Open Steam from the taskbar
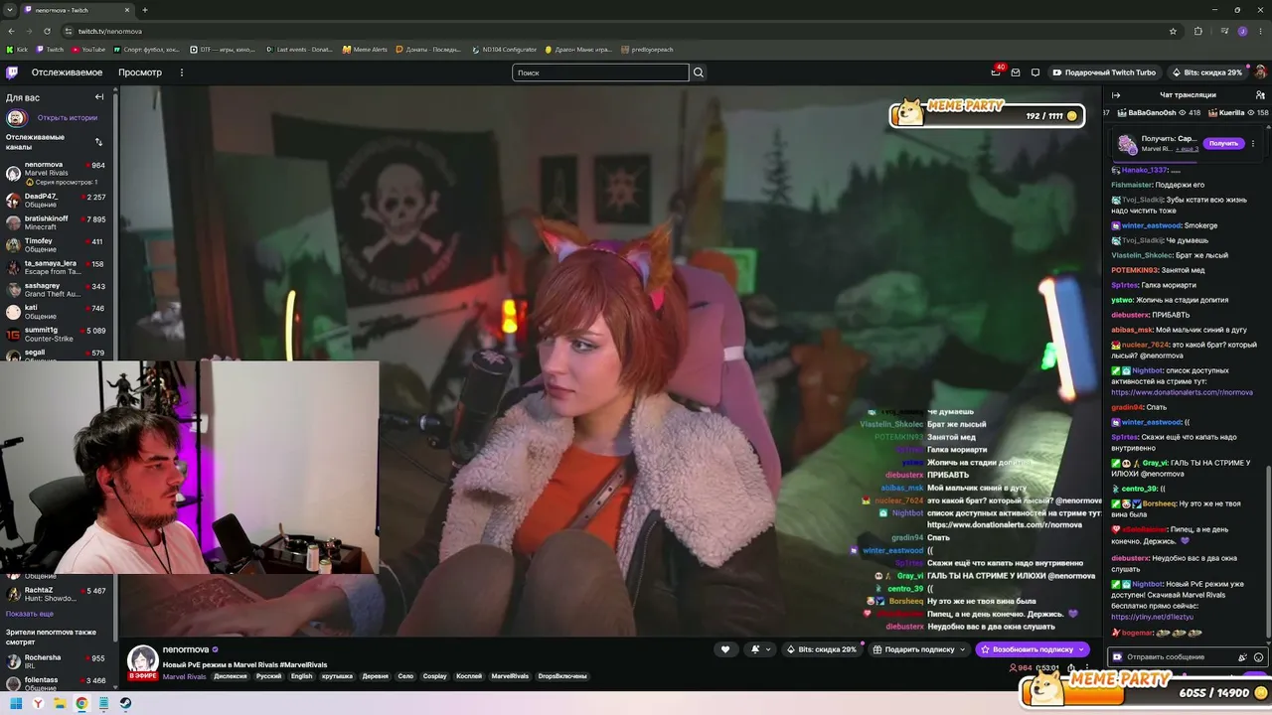The height and width of the screenshot is (715, 1272). click(125, 703)
